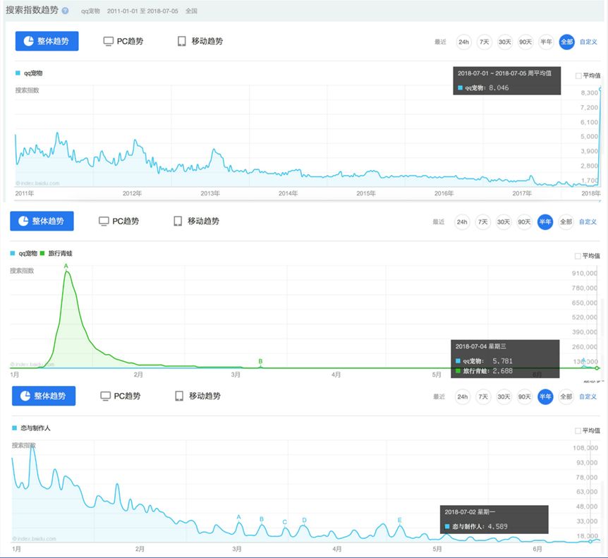Image resolution: width=608 pixels, height=558 pixels.
Task: Switch to 全部 range in middle panel
Action: click(566, 222)
